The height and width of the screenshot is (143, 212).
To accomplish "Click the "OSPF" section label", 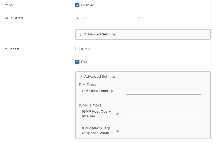I will [x=9, y=5].
